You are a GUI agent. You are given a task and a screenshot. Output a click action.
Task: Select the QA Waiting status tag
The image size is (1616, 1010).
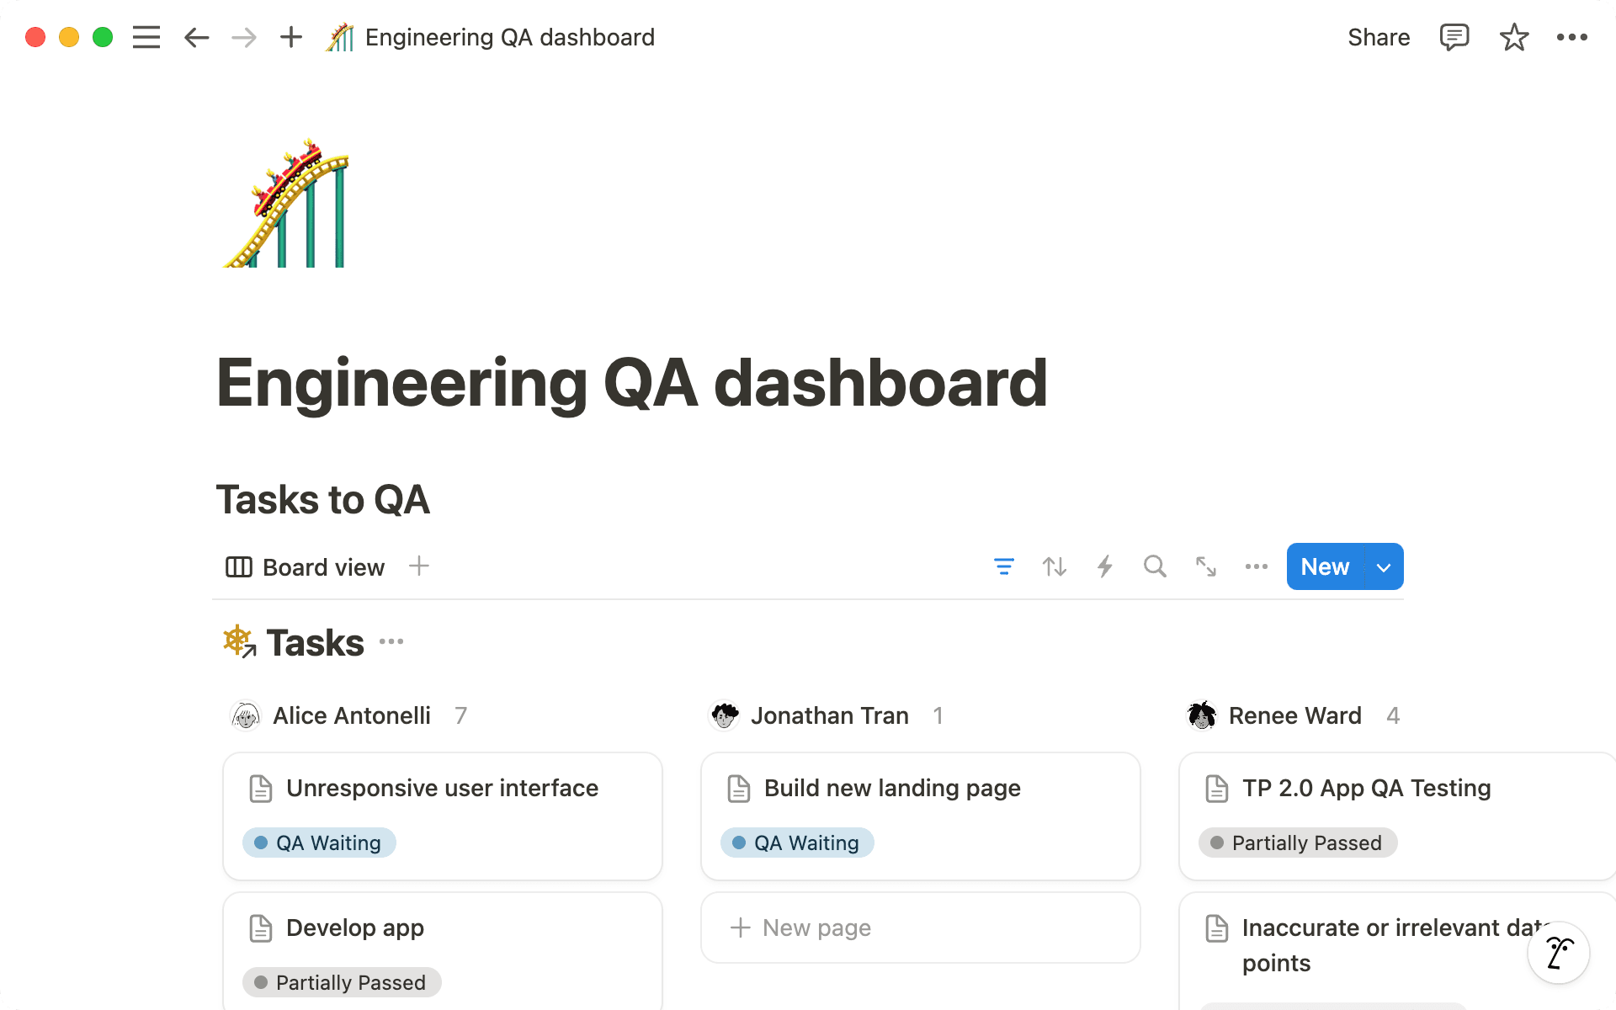pos(318,843)
